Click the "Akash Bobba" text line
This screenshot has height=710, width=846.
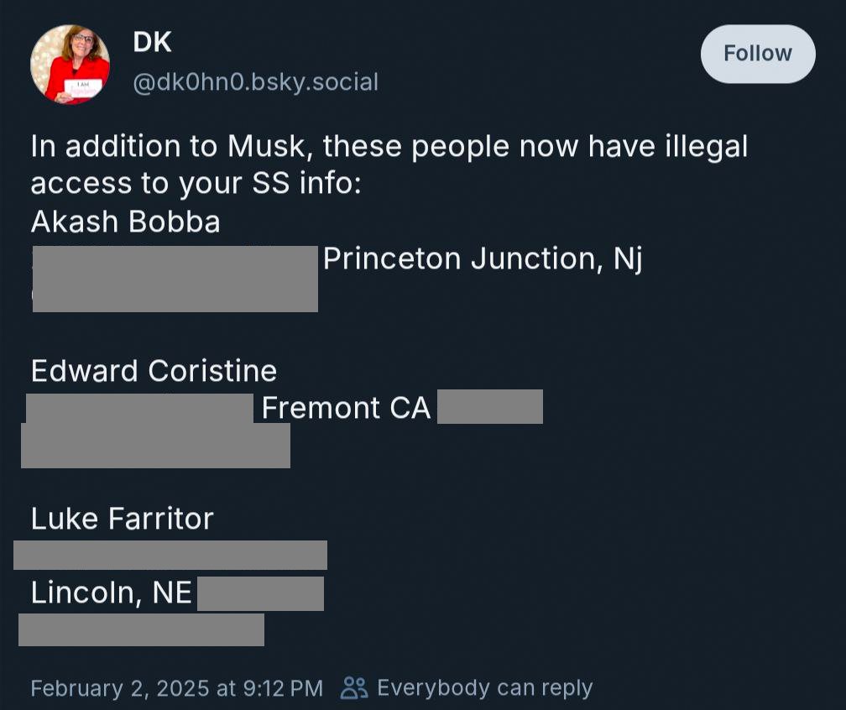pos(126,222)
